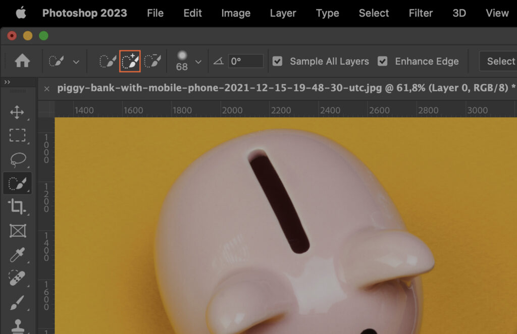Open the Select menu
This screenshot has width=517, height=334.
tap(374, 13)
